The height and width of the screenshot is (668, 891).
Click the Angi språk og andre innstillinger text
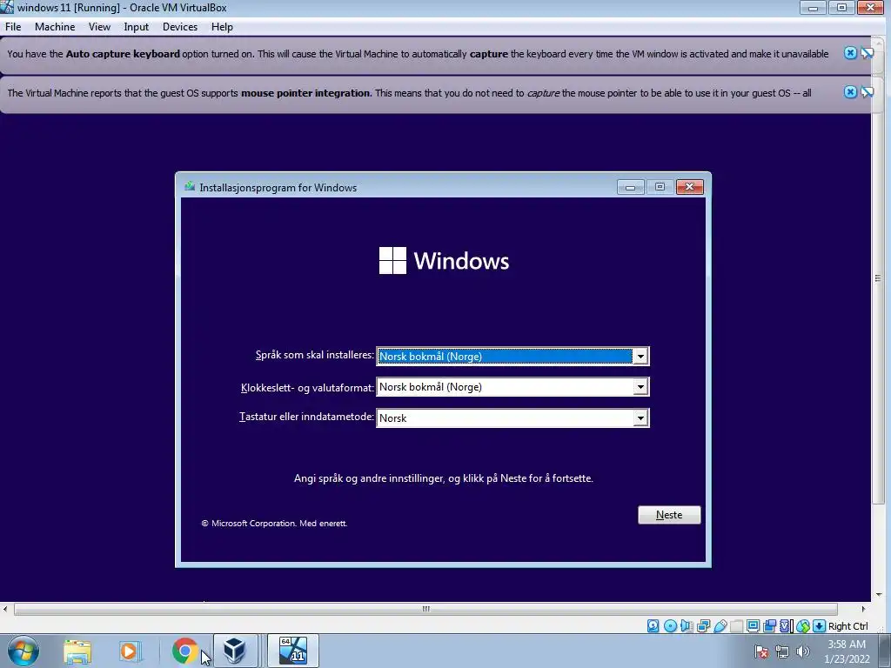pos(443,478)
